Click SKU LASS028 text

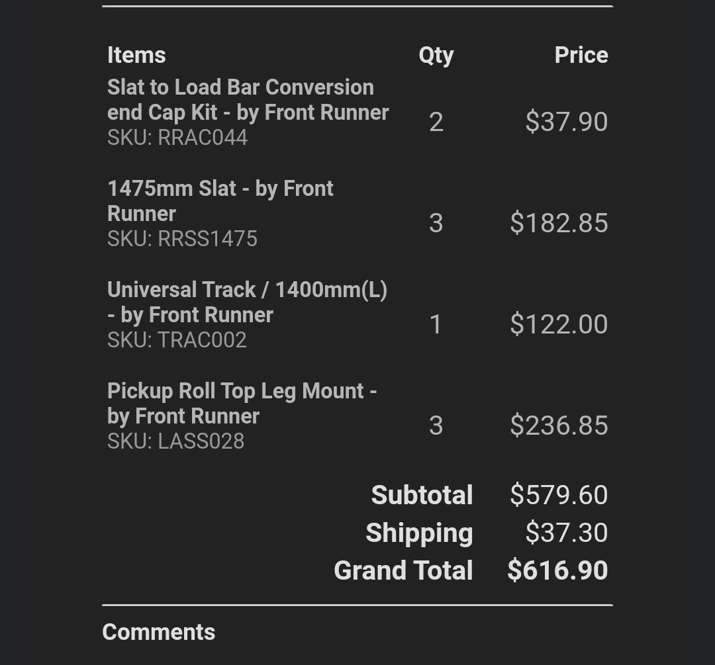[176, 441]
